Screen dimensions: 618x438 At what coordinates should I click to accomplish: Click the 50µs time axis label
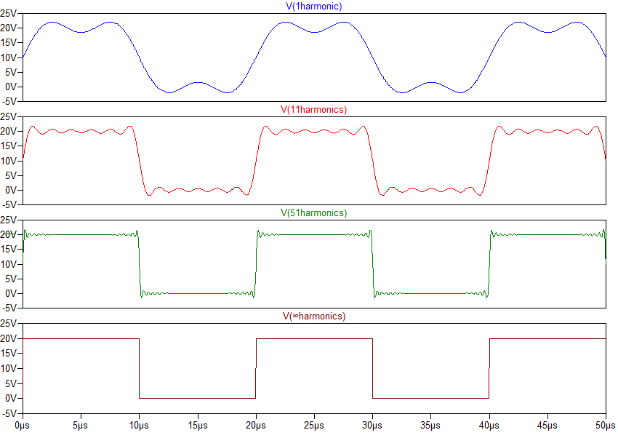tap(604, 423)
